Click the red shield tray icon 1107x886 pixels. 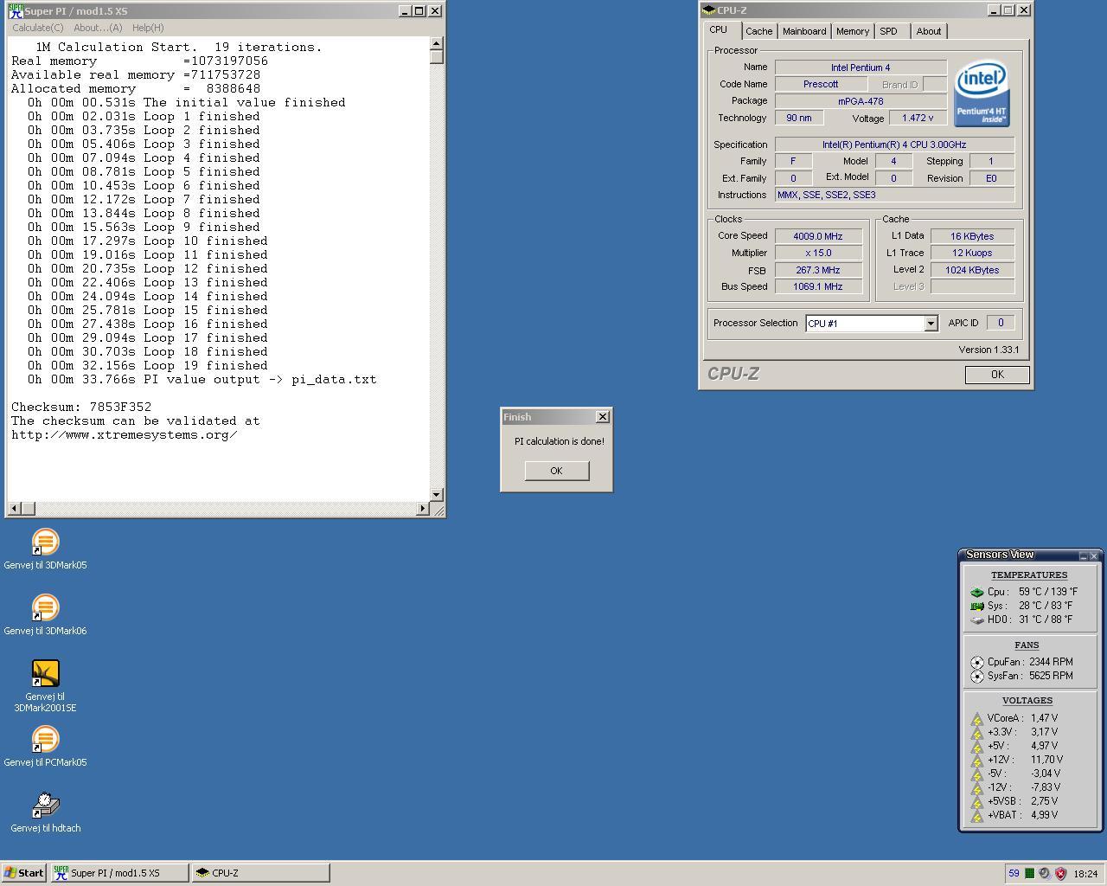pyautogui.click(x=1060, y=873)
